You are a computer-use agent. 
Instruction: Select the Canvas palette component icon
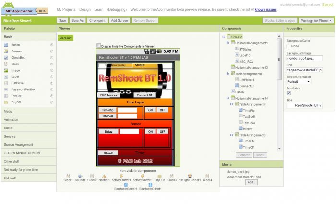tap(6, 51)
